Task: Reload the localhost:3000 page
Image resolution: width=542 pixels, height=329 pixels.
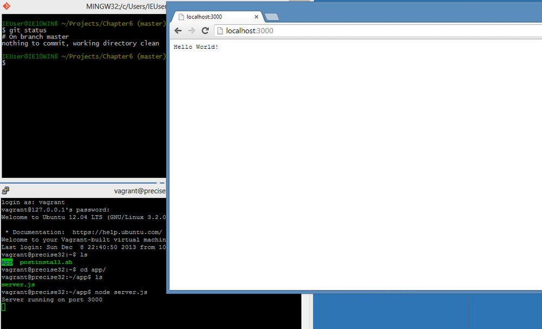Action: coord(205,30)
